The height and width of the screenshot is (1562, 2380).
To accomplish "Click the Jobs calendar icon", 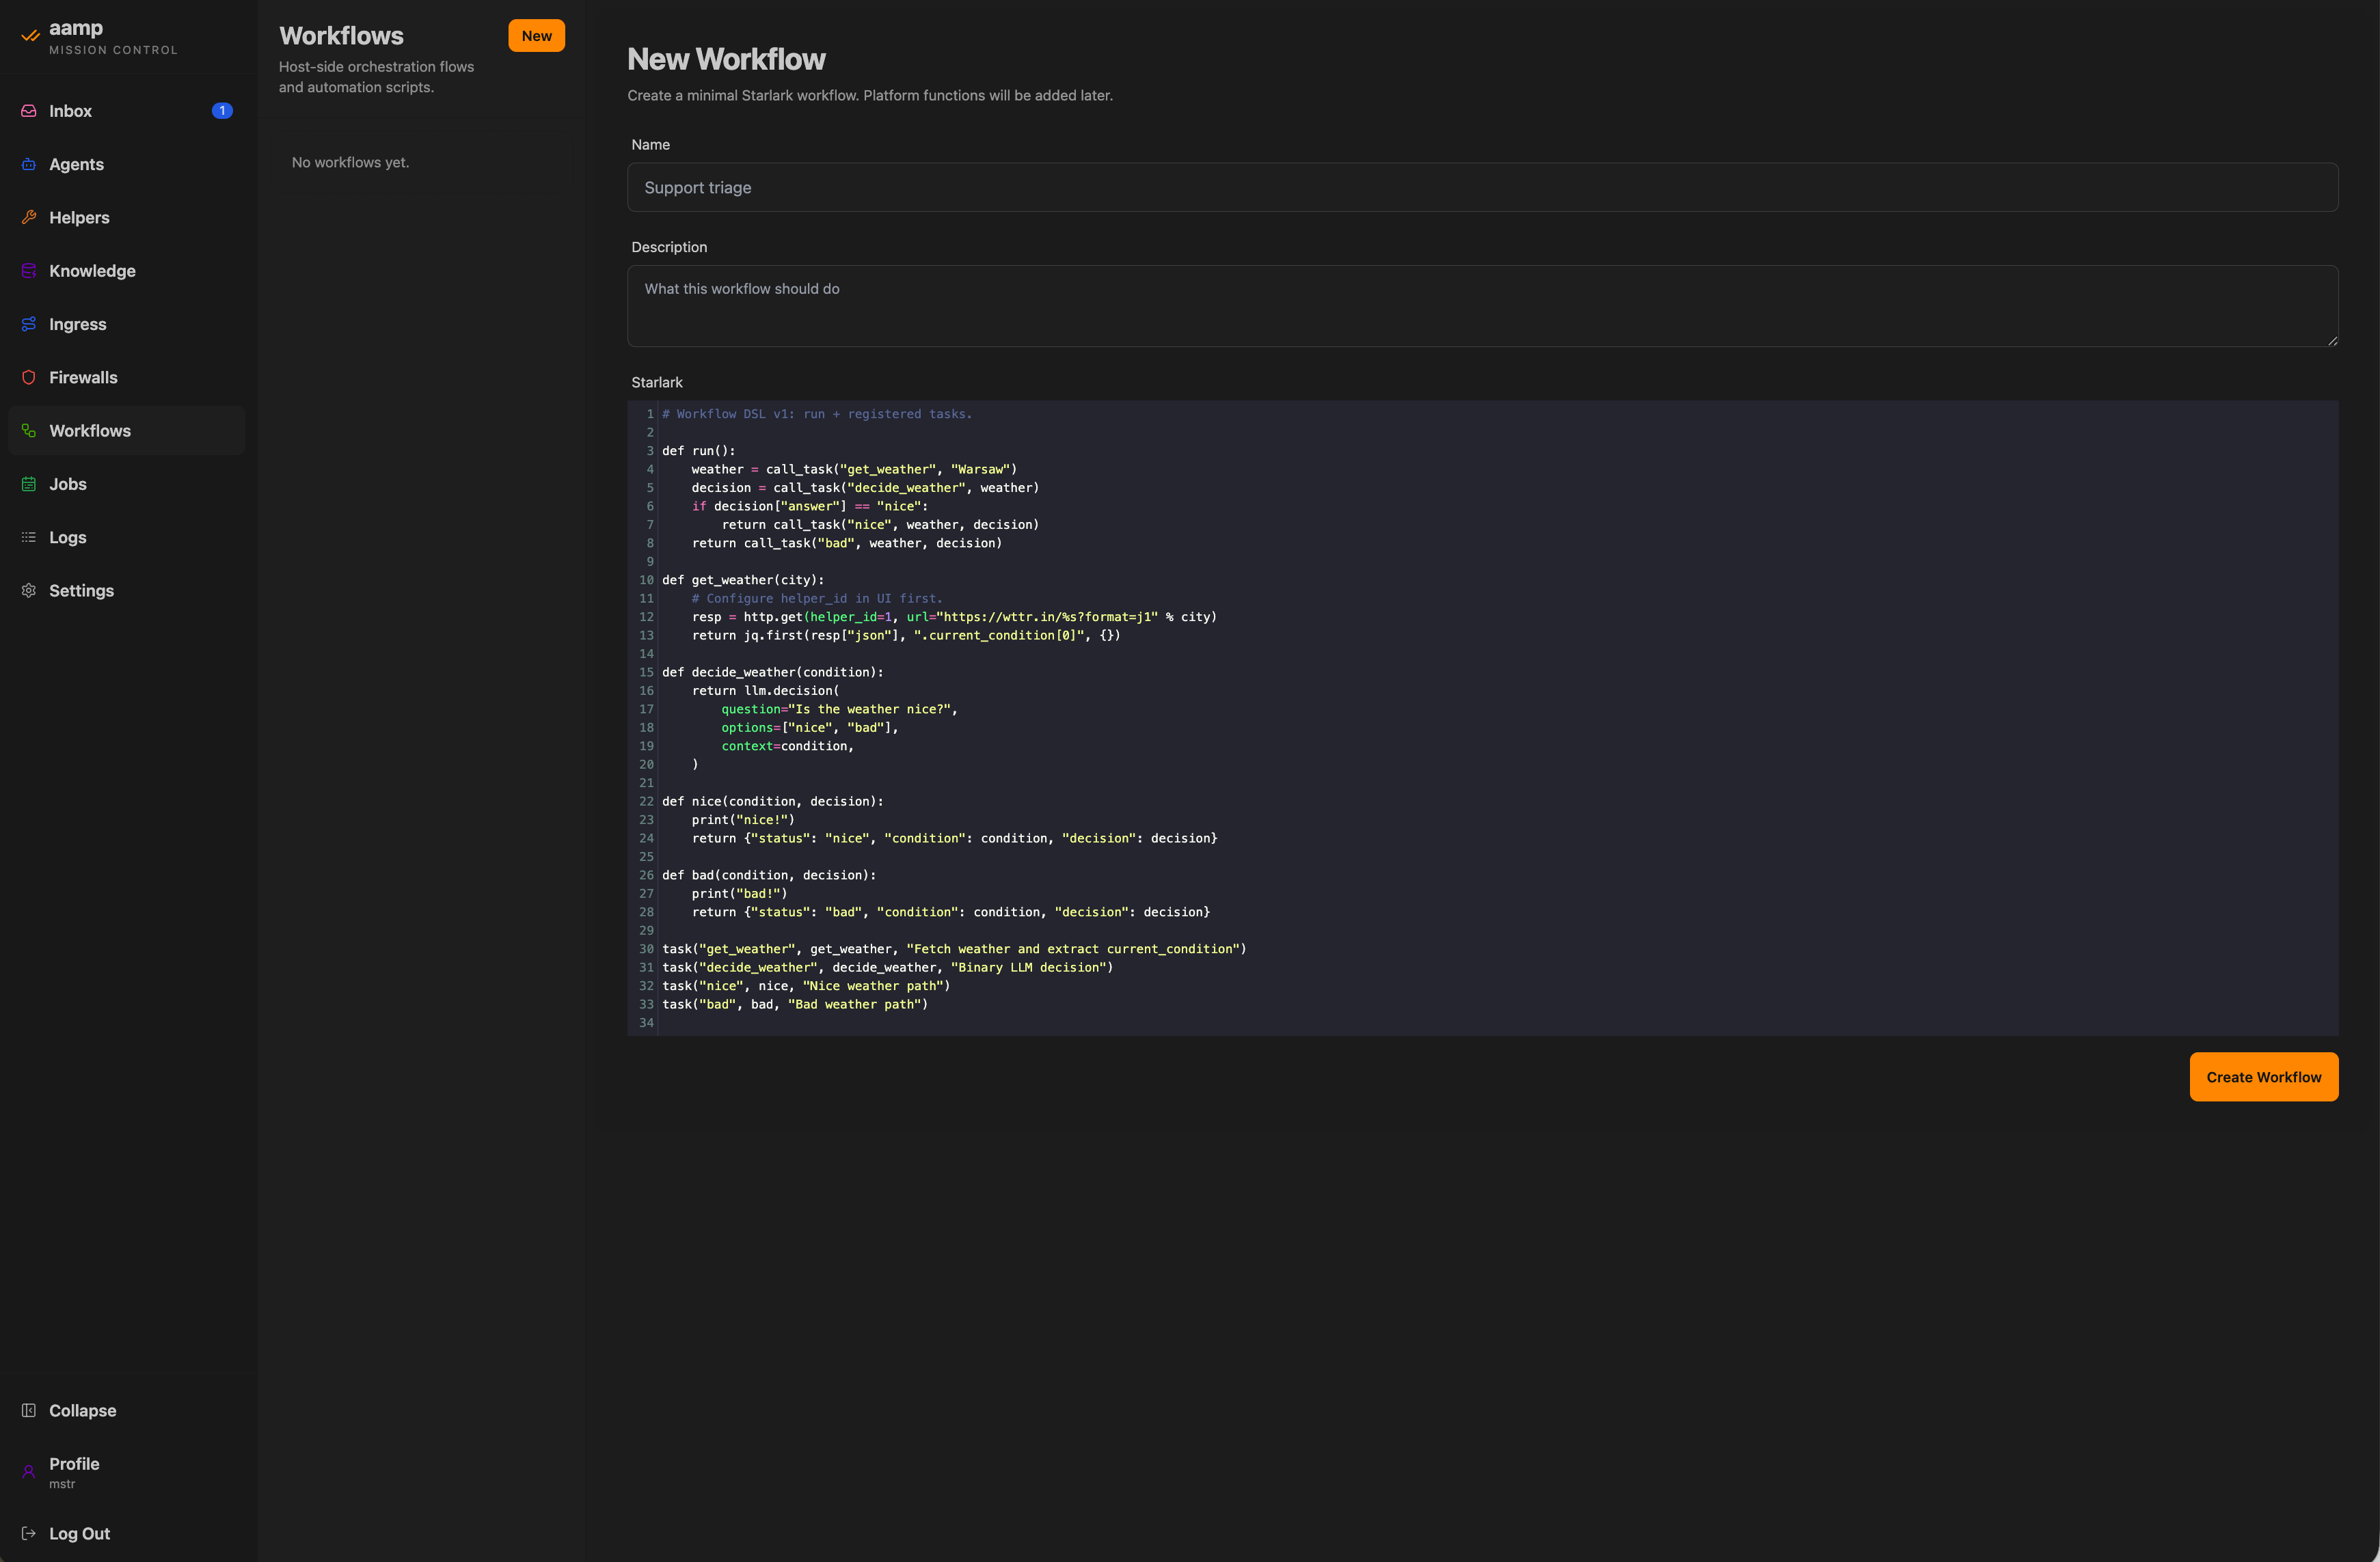I will pyautogui.click(x=29, y=484).
